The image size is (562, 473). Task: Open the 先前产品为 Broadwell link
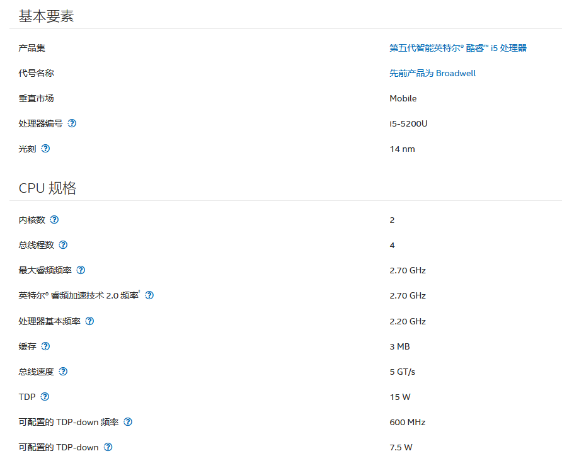[432, 73]
